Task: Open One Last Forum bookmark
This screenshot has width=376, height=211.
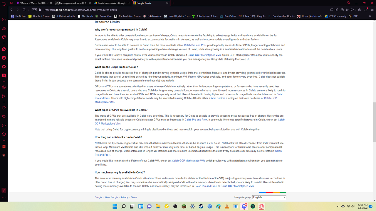Action: tap(39, 16)
